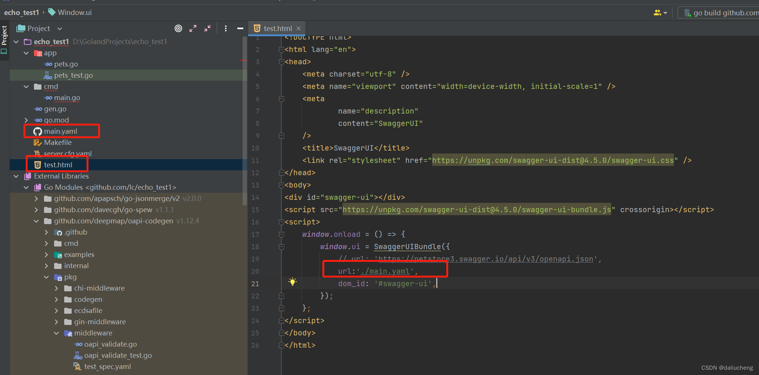Select oapi_validate.go file
The width and height of the screenshot is (759, 375).
pyautogui.click(x=110, y=344)
